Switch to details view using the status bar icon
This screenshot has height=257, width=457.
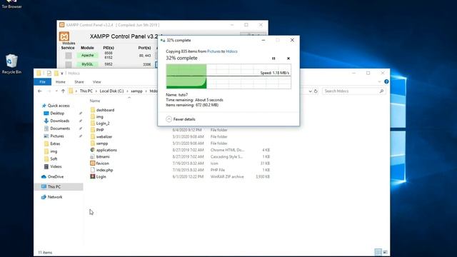(378, 252)
